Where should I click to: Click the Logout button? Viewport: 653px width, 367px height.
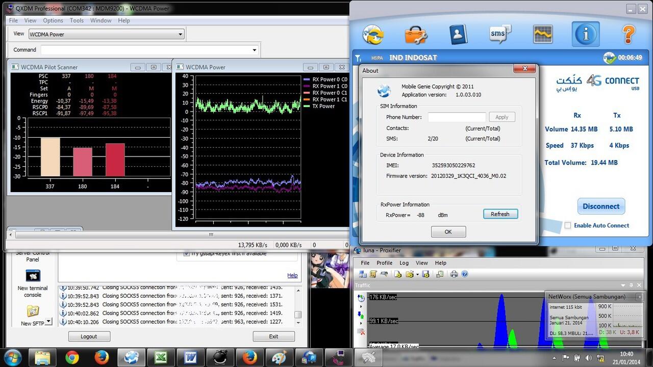pos(89,336)
